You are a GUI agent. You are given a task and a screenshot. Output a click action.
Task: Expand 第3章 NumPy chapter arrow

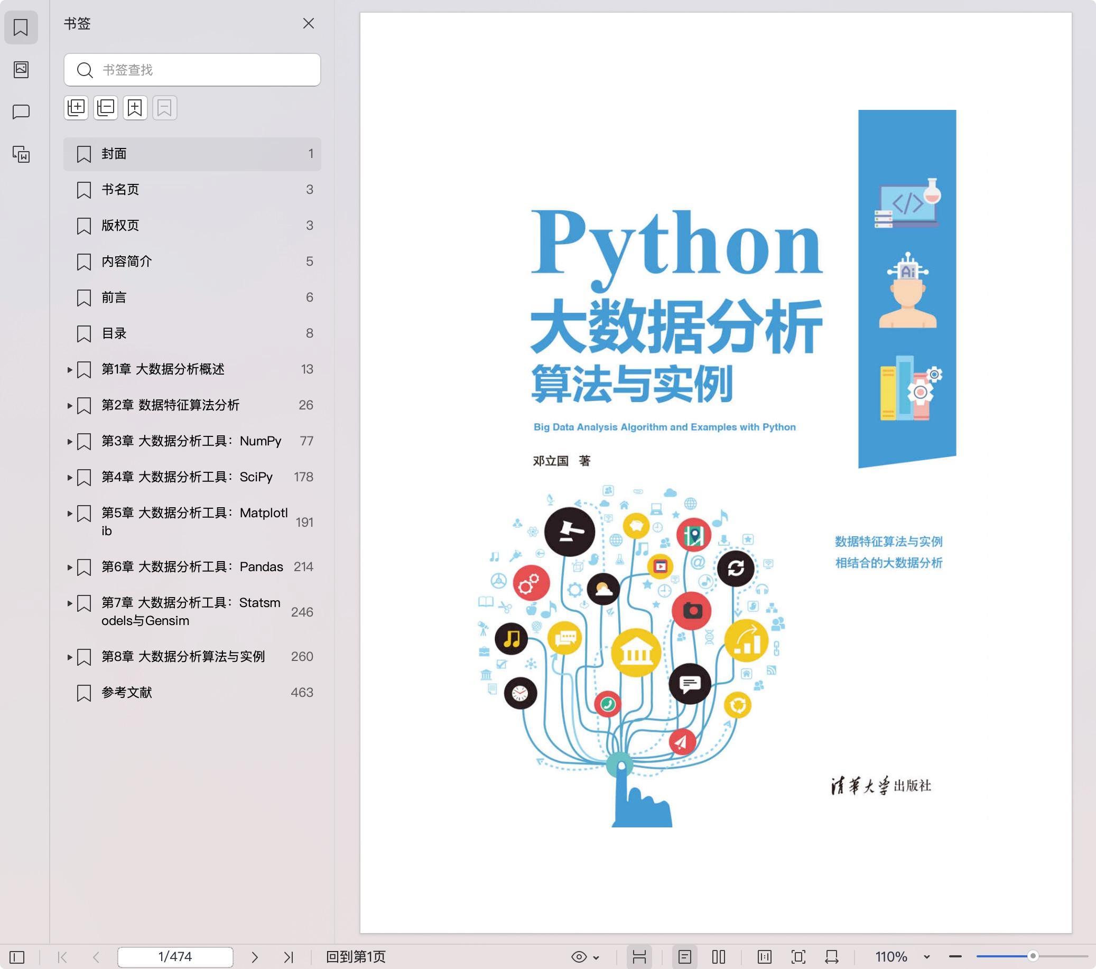tap(70, 441)
